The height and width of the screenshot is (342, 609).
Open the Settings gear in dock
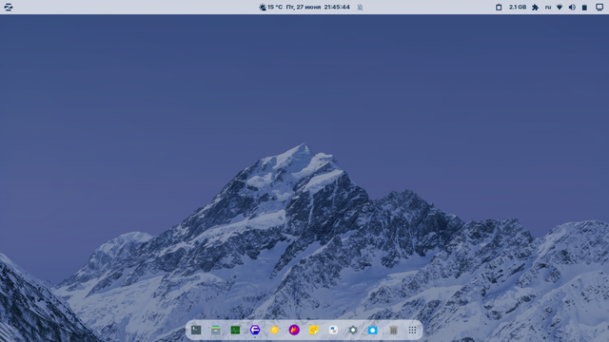point(353,330)
